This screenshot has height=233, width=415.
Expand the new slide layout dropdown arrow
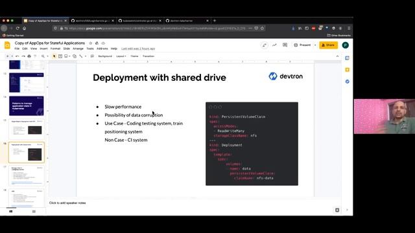[x=12, y=56]
